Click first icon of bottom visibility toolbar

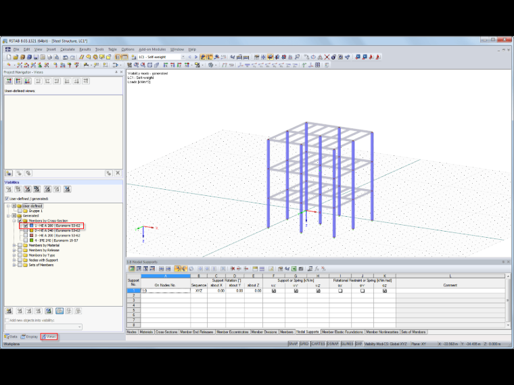point(9,311)
